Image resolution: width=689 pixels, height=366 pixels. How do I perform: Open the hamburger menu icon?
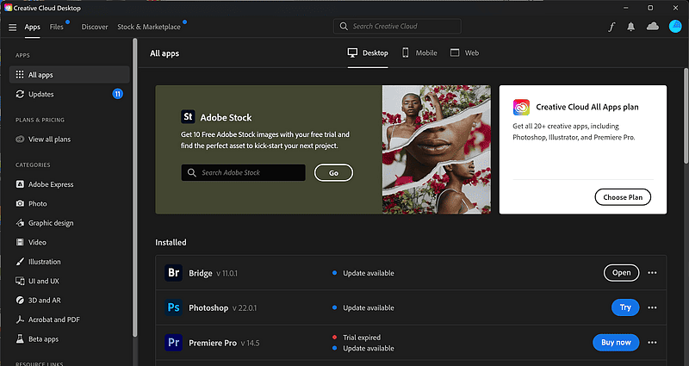tap(12, 28)
